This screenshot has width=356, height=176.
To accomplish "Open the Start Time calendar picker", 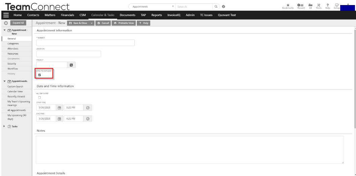I will point(60,108).
